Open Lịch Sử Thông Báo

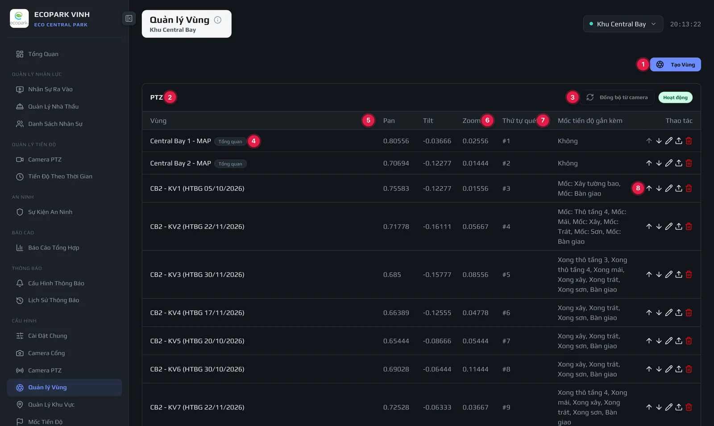(64, 300)
